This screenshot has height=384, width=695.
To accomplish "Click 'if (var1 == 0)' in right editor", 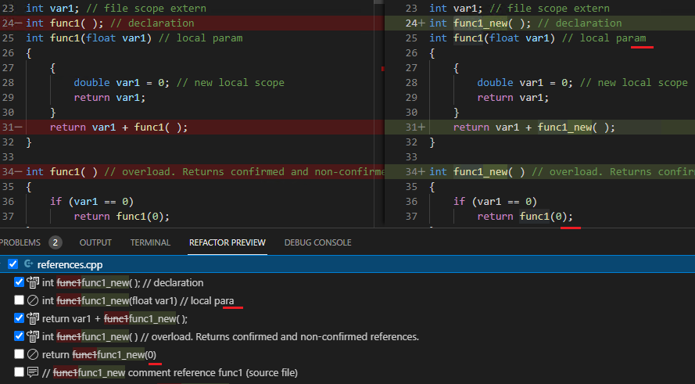I will coord(495,201).
